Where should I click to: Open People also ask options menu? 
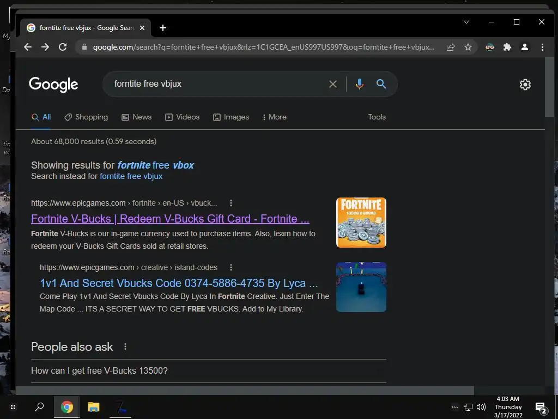125,346
